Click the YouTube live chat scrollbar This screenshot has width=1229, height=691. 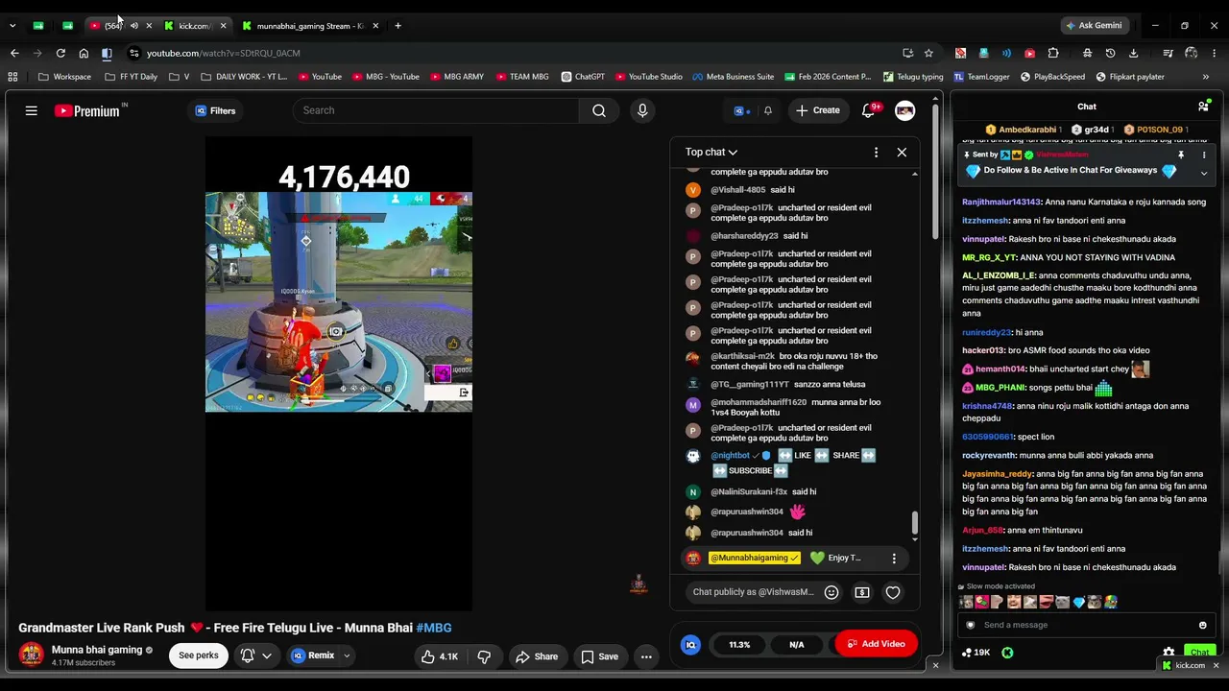(914, 523)
